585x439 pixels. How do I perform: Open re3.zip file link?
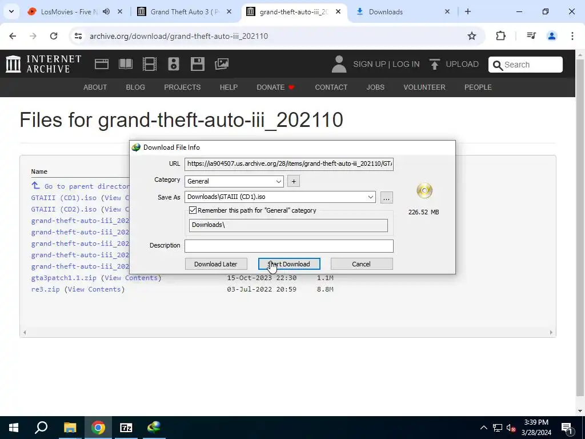[46, 289]
